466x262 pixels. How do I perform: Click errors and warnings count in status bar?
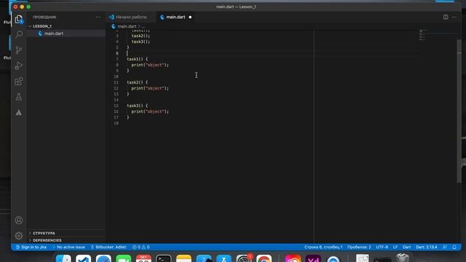click(x=141, y=247)
